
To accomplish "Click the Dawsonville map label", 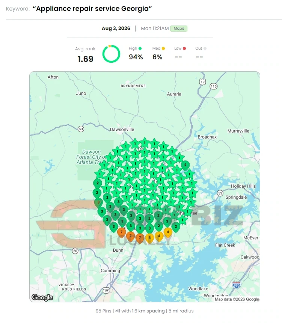I will tap(122, 129).
